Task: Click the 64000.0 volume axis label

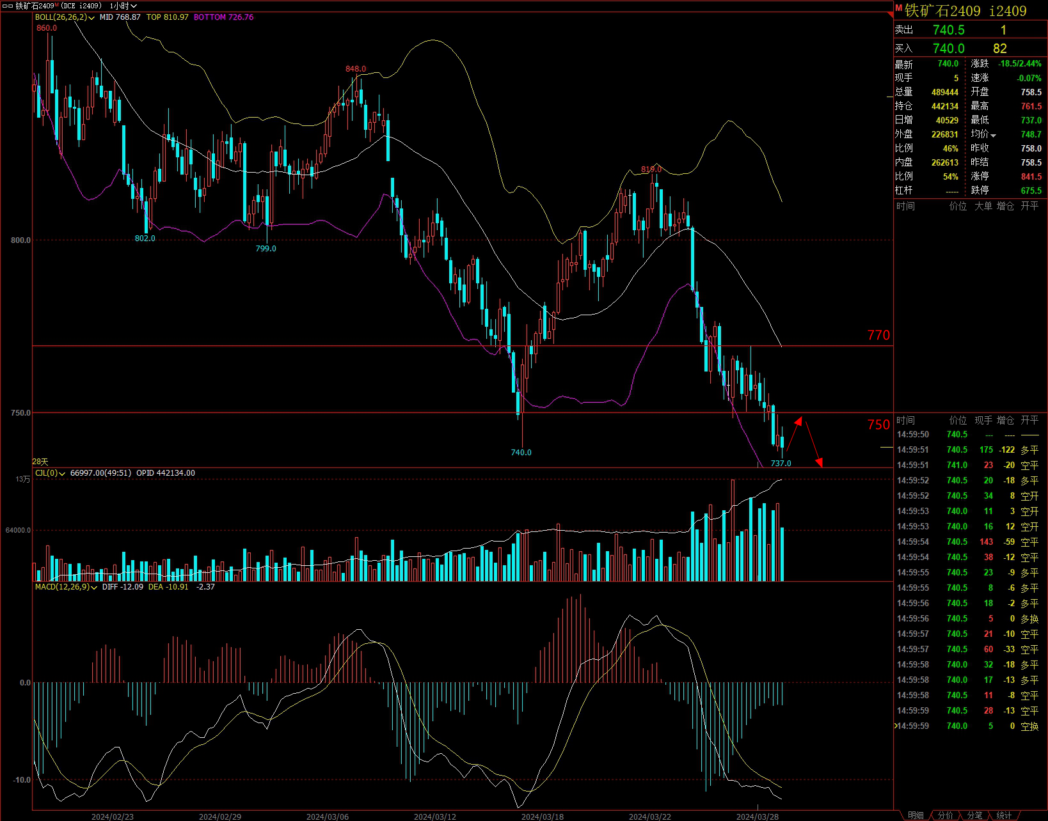Action: 19,530
